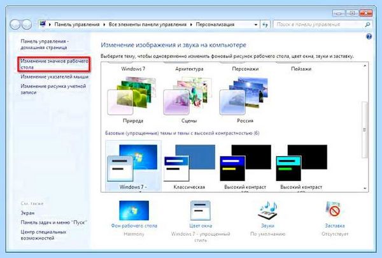This screenshot has height=258, width=382.
Task: Expand arrow before Персонализация breadcrumb
Action: 191,25
